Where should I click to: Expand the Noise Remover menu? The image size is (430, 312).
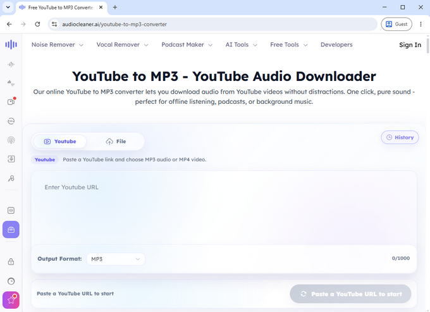pos(58,45)
